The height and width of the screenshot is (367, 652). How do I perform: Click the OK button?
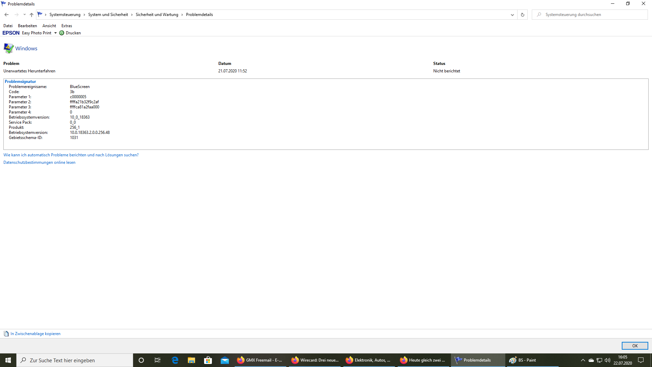point(635,346)
